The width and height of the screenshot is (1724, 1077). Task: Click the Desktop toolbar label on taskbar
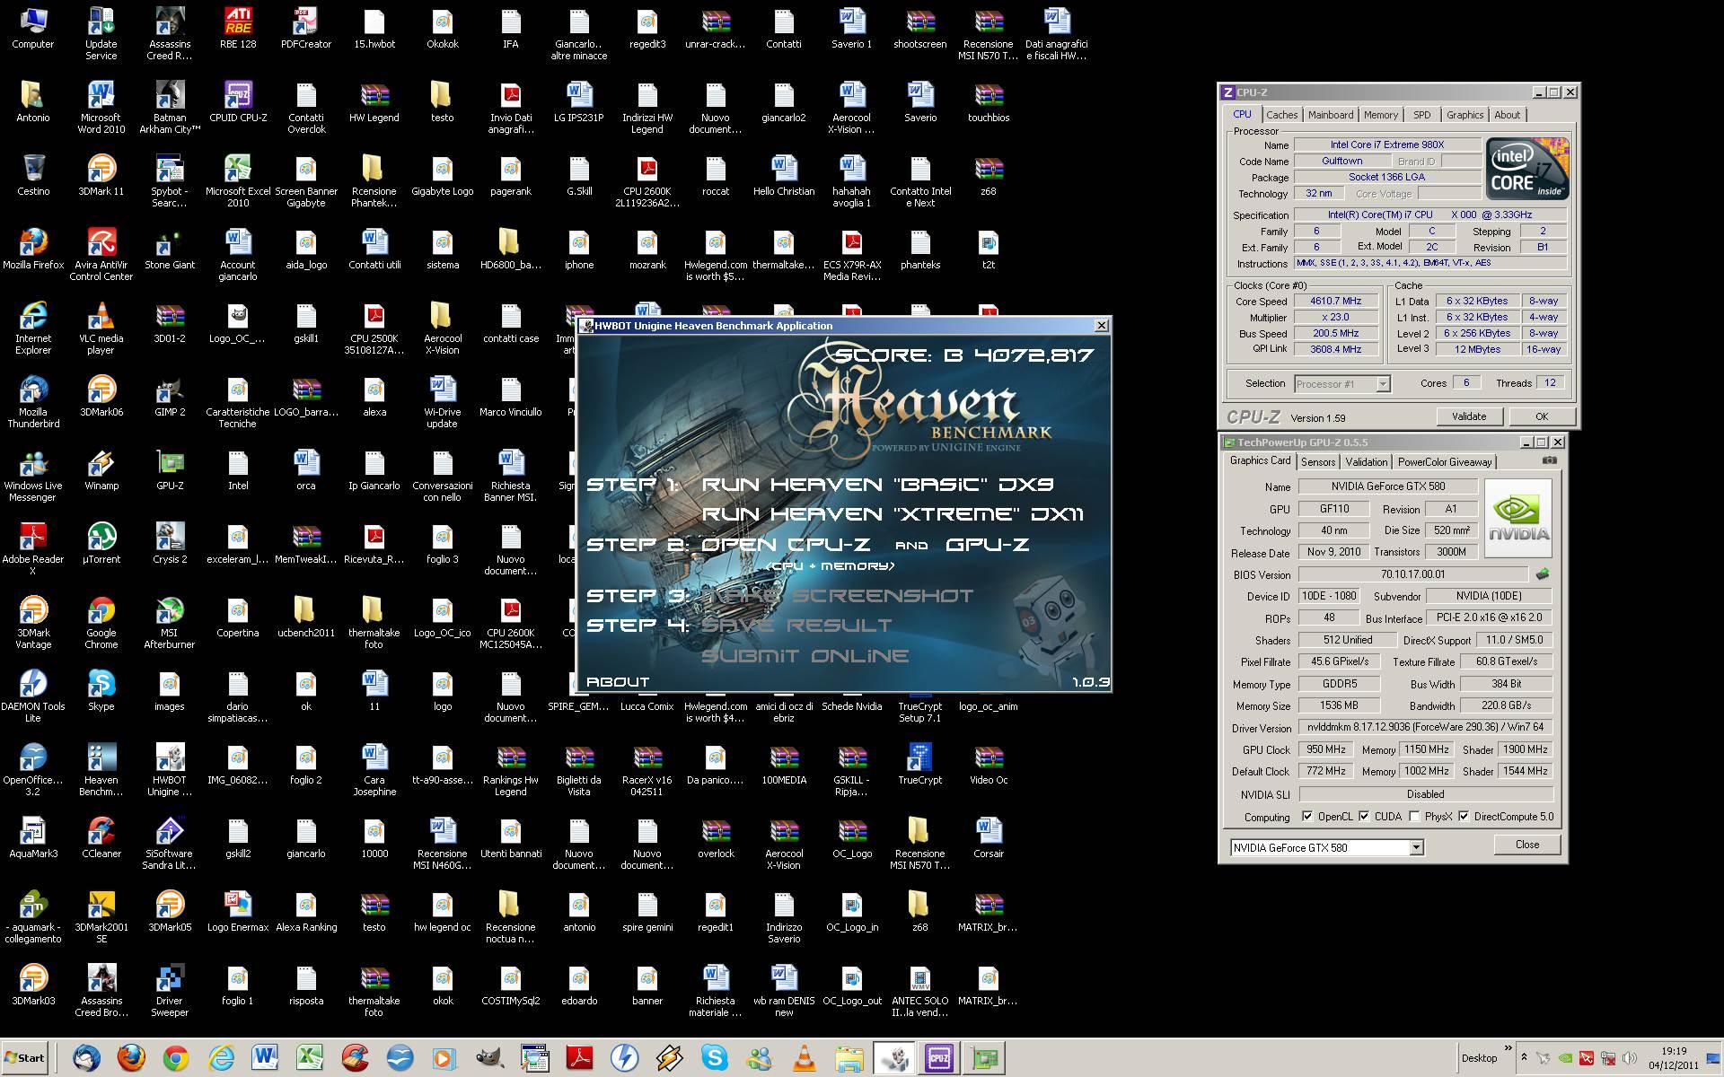click(1479, 1058)
